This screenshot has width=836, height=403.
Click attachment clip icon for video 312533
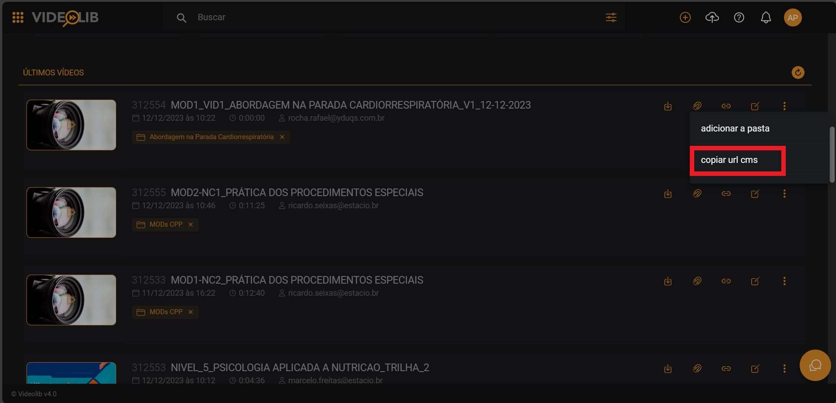pos(697,281)
